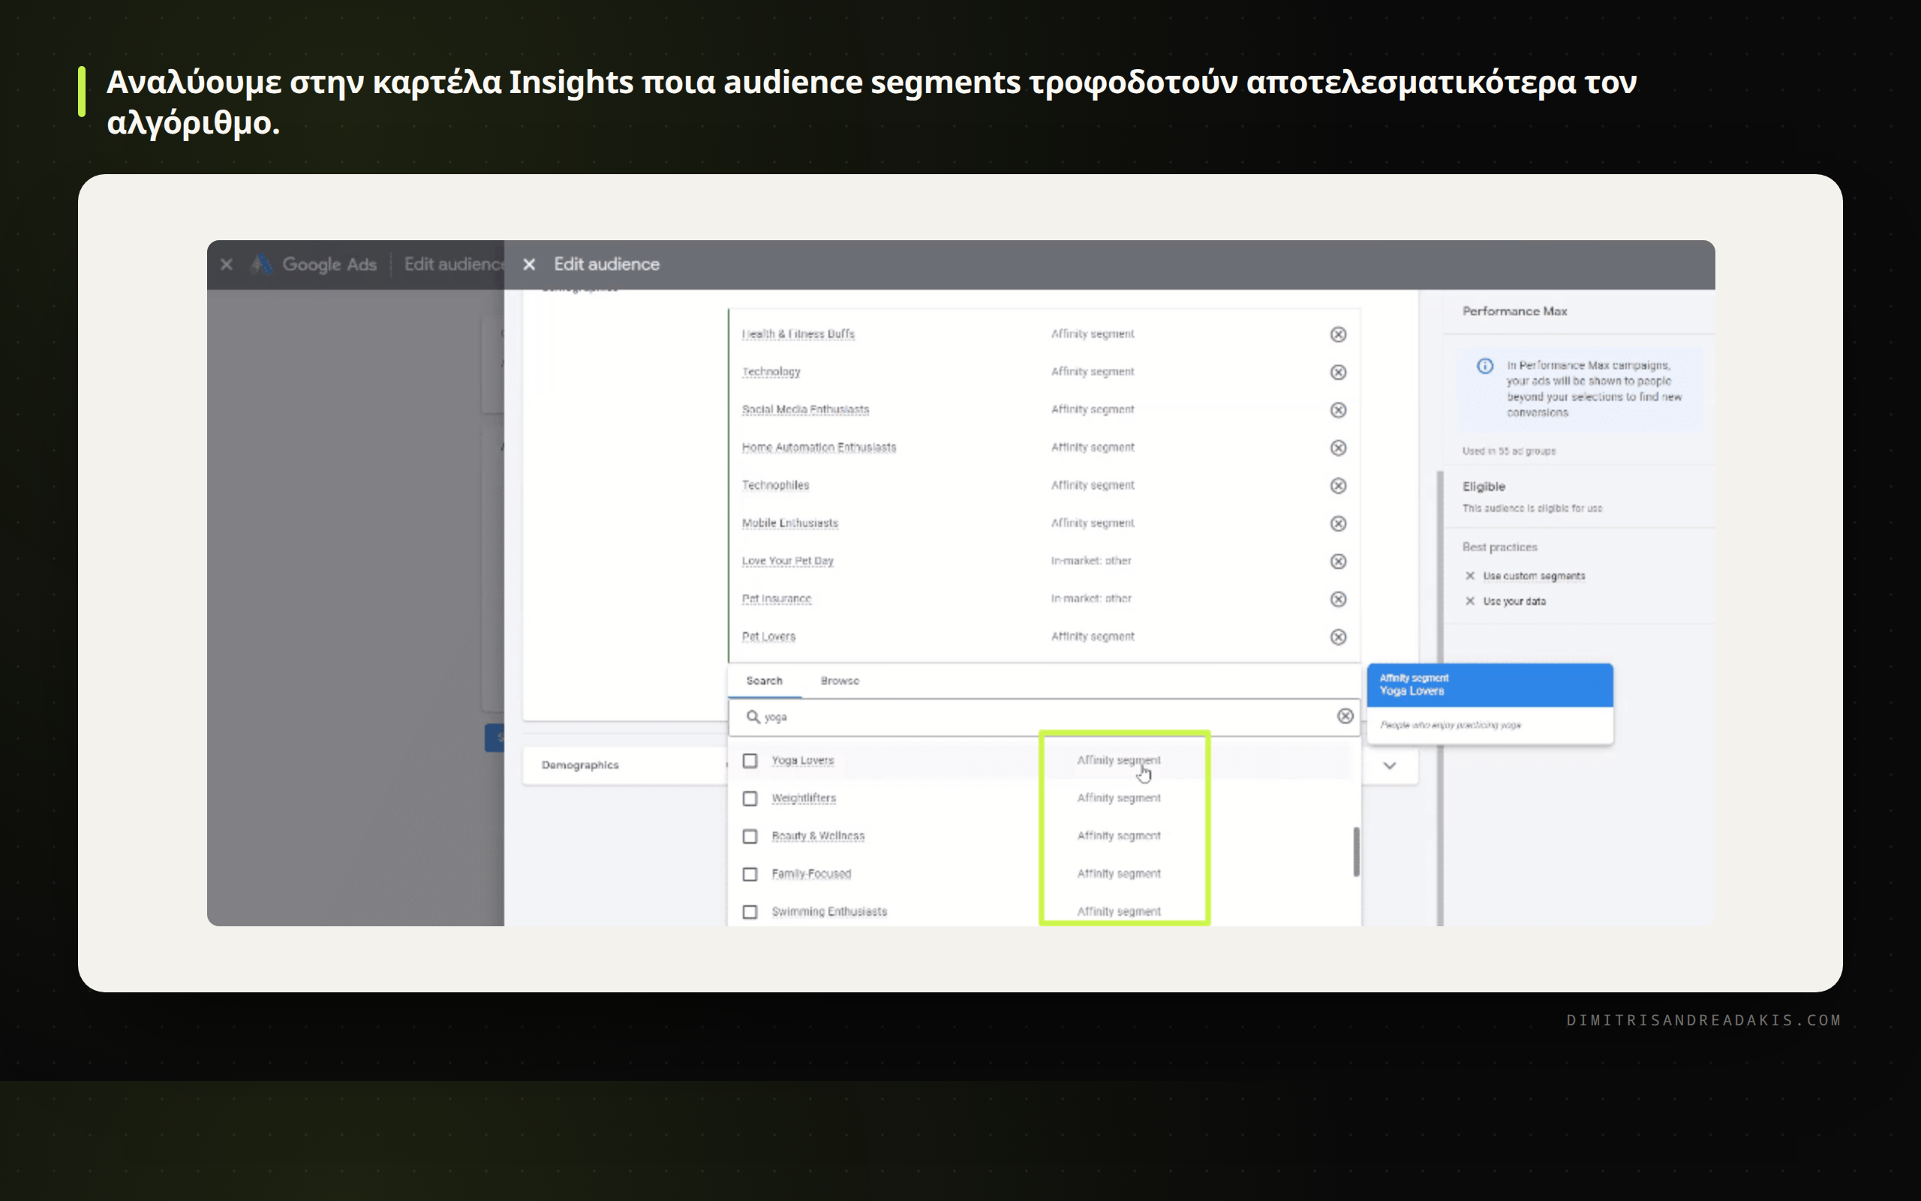Remove the Technophiles segment
This screenshot has height=1201, width=1921.
pos(1337,486)
